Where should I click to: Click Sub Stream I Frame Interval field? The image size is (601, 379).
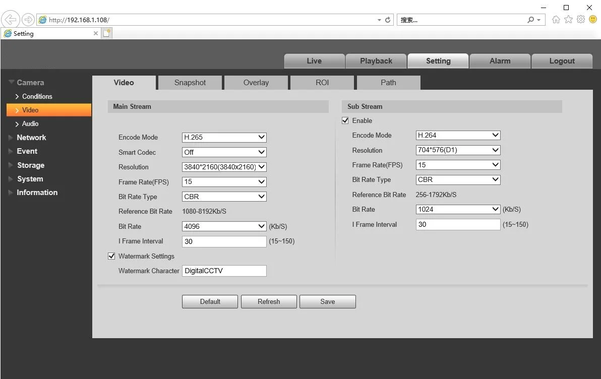(x=458, y=225)
